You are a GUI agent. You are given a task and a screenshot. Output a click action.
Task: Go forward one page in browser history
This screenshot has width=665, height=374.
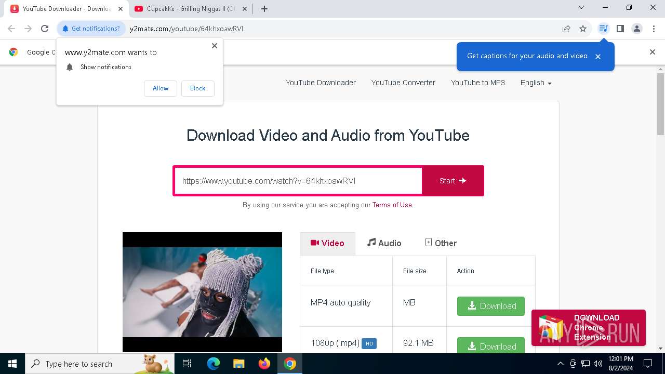[28, 29]
